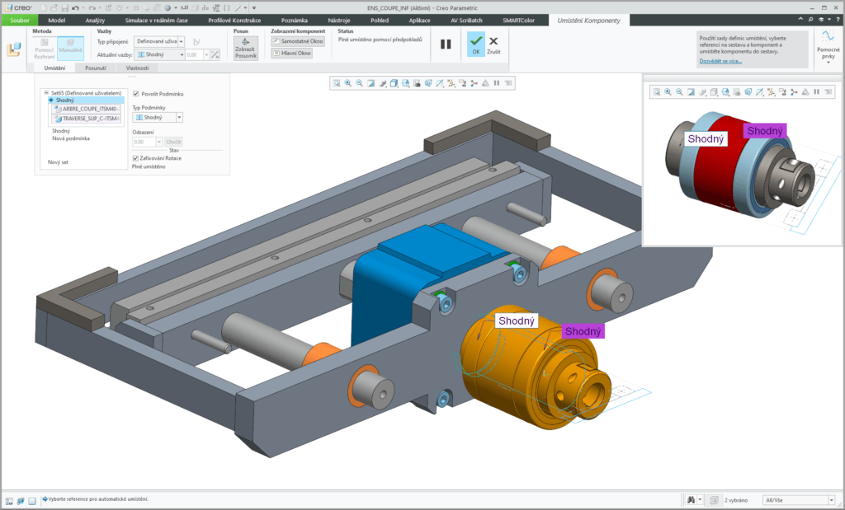Image resolution: width=845 pixels, height=510 pixels.
Task: Switch to the Model ribbon tab
Action: 55,20
